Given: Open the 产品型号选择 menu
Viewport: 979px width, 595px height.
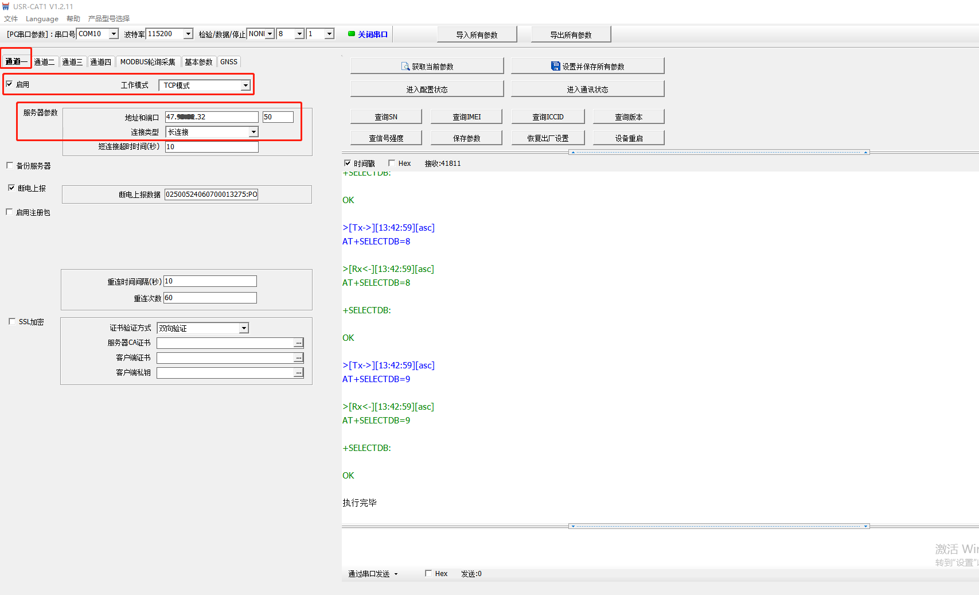Looking at the screenshot, I should tap(109, 18).
